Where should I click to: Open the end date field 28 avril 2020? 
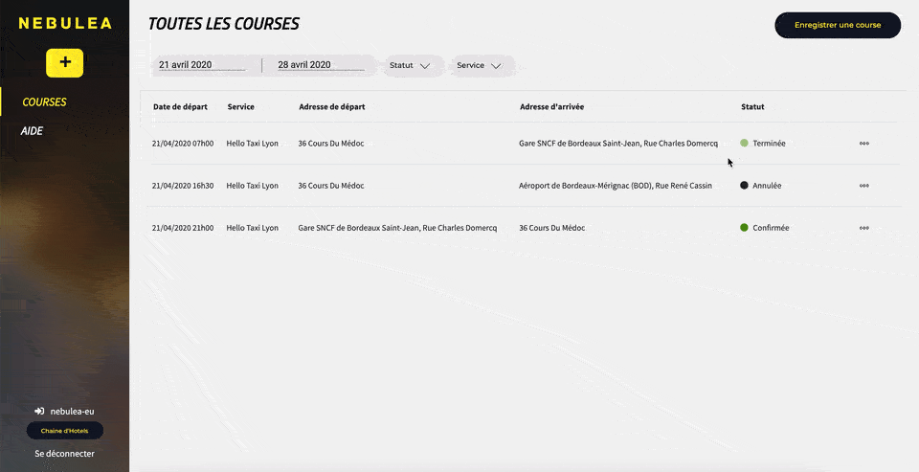[x=322, y=65]
